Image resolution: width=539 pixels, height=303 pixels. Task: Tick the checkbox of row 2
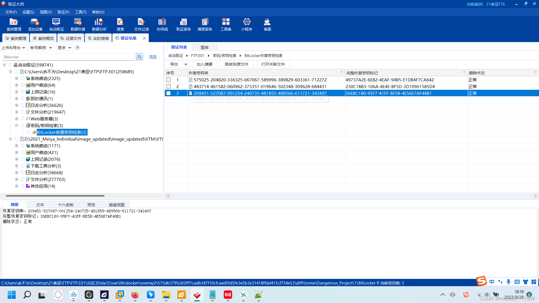click(168, 87)
